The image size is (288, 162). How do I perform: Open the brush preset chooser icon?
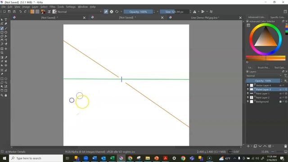tap(54, 12)
